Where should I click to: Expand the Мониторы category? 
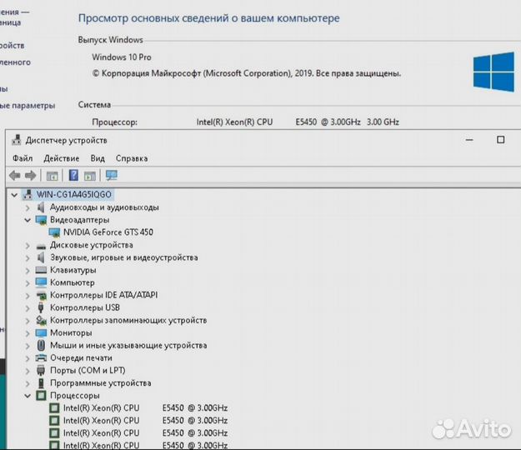[x=28, y=333]
